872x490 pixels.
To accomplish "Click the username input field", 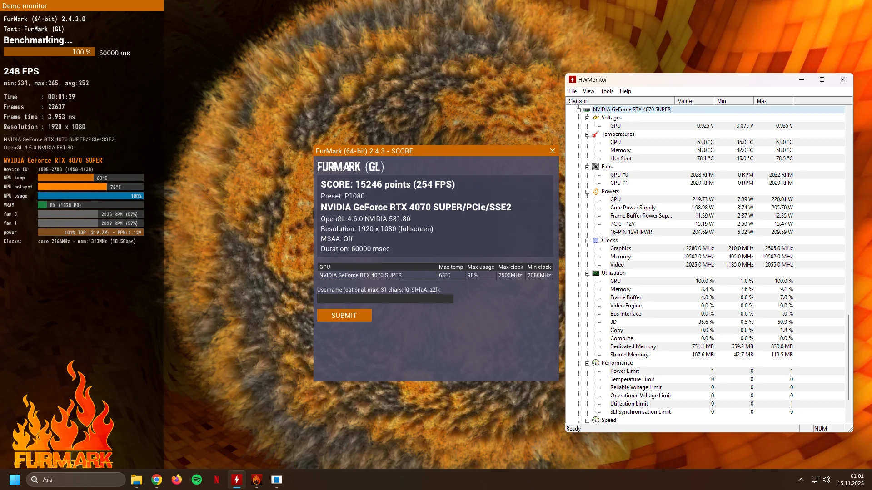I will pyautogui.click(x=385, y=299).
